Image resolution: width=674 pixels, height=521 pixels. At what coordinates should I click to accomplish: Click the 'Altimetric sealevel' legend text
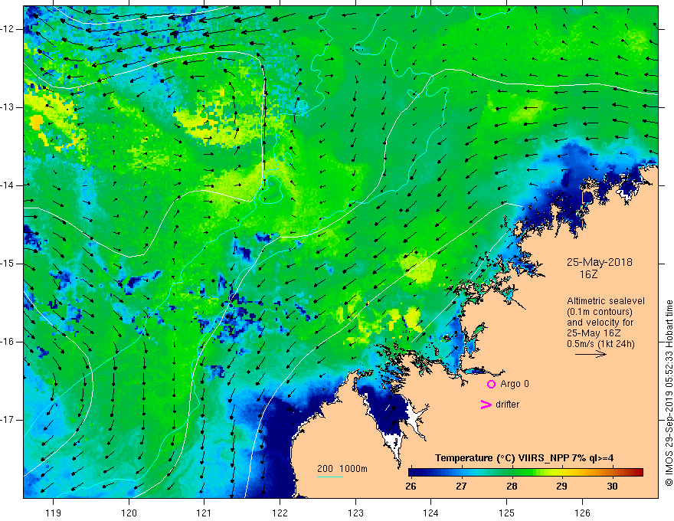pyautogui.click(x=606, y=301)
